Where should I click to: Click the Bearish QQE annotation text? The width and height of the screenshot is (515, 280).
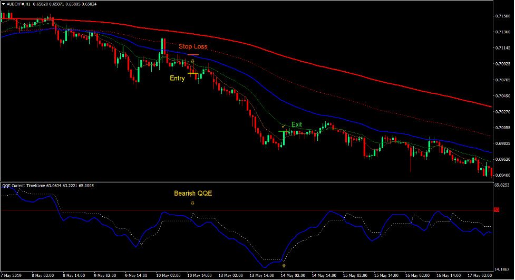[x=193, y=194]
